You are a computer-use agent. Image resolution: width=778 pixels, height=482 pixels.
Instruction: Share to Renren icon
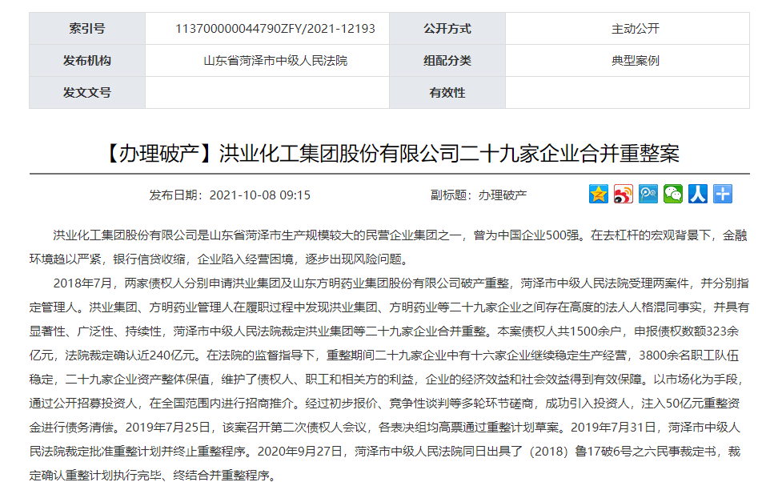coord(698,194)
